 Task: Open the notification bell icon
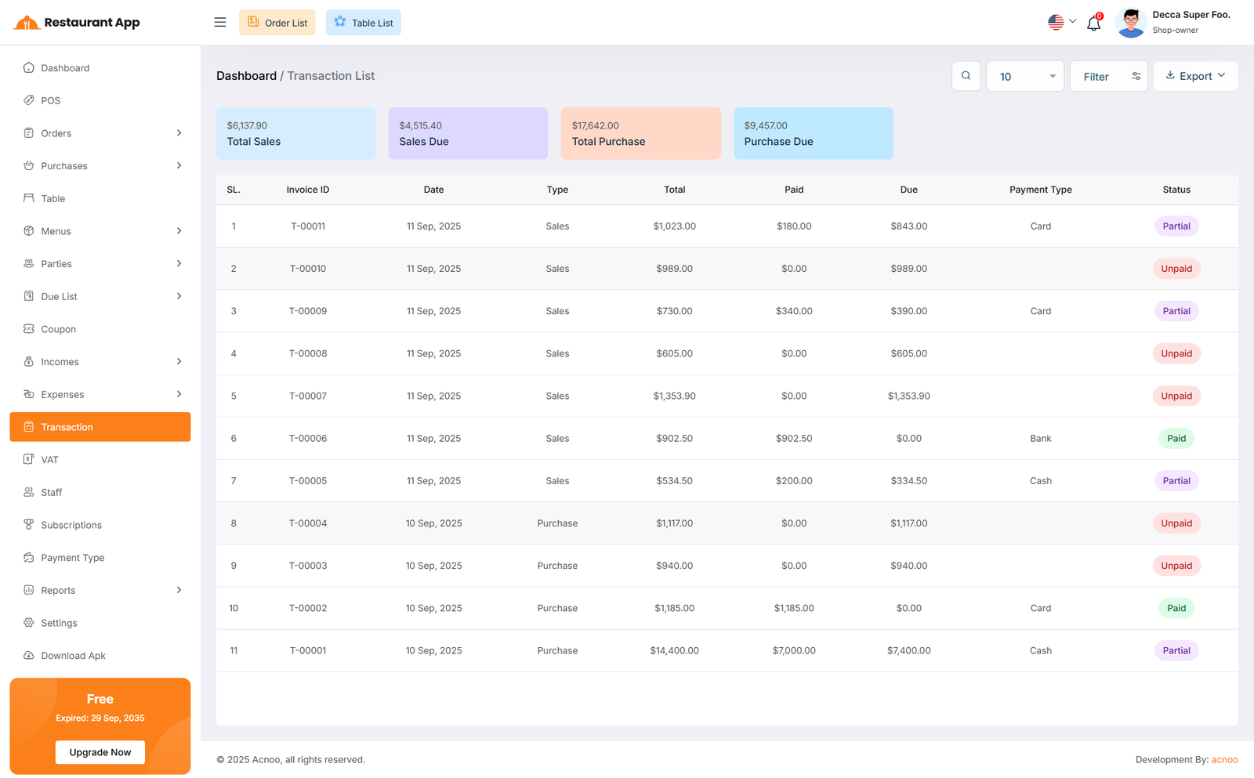click(x=1093, y=24)
